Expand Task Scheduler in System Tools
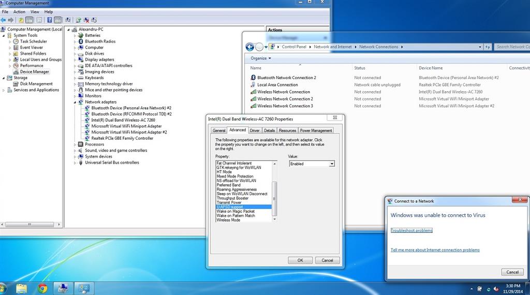The height and width of the screenshot is (295, 530). click(10, 41)
